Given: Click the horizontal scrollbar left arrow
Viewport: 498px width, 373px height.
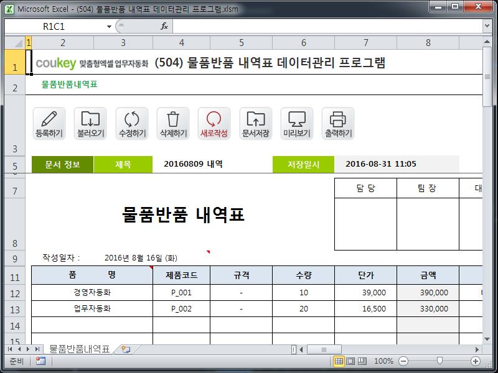Looking at the screenshot, I should [301, 349].
